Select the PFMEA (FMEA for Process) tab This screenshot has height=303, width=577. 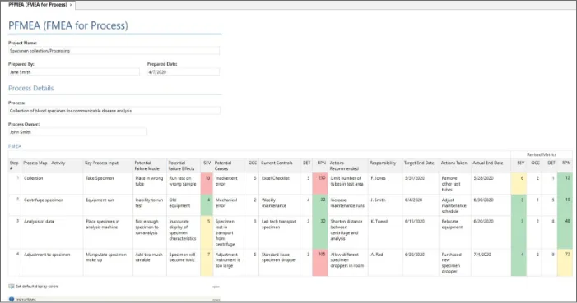point(38,5)
